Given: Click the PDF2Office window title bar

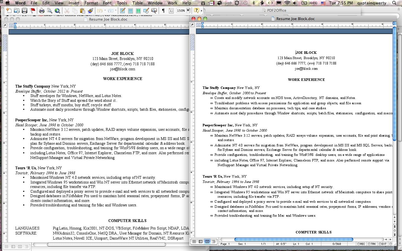Looking at the screenshot, I should pyautogui.click(x=276, y=10).
